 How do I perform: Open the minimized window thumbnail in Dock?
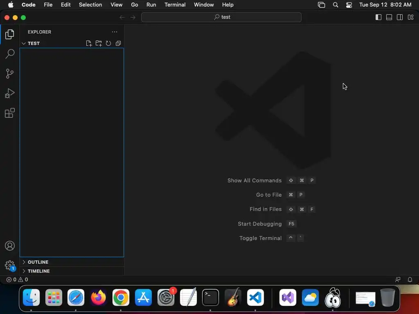coord(365,298)
